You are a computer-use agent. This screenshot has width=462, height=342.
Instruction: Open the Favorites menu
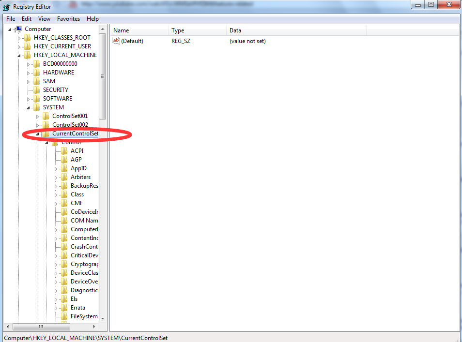click(68, 19)
